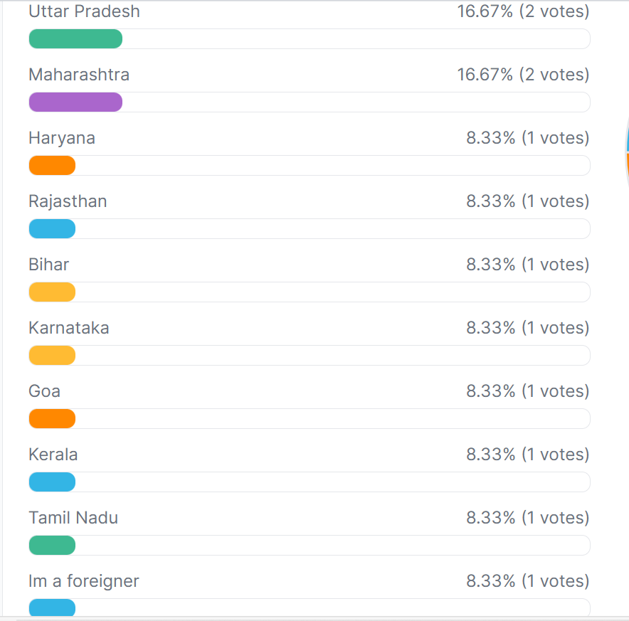Click the yellow Bihar vote bar

click(52, 292)
